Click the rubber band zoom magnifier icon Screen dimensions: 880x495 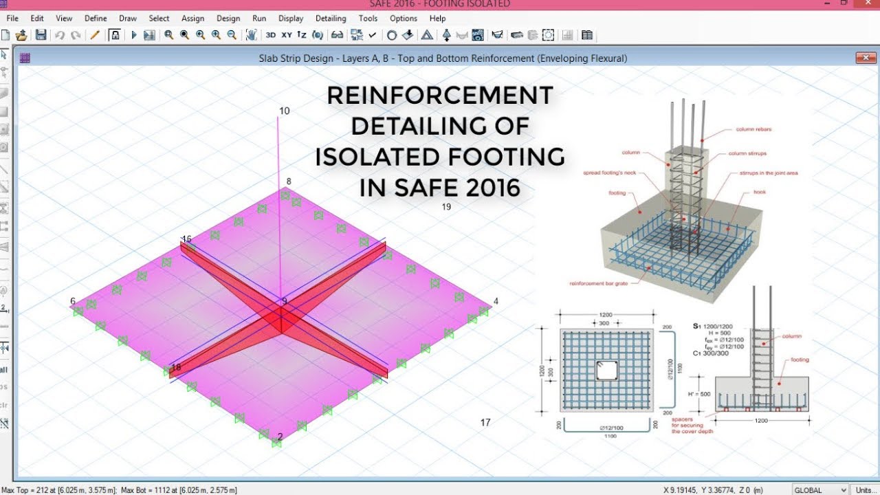pyautogui.click(x=168, y=35)
